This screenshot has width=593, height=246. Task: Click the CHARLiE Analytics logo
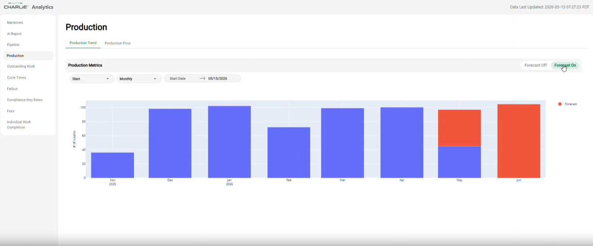pyautogui.click(x=28, y=7)
